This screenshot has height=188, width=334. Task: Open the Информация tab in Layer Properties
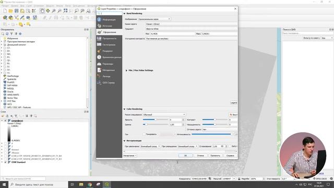coord(109,20)
